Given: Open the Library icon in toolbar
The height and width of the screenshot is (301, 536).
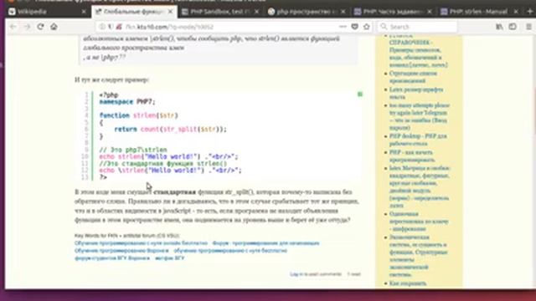Looking at the screenshot, I should tap(499, 27).
